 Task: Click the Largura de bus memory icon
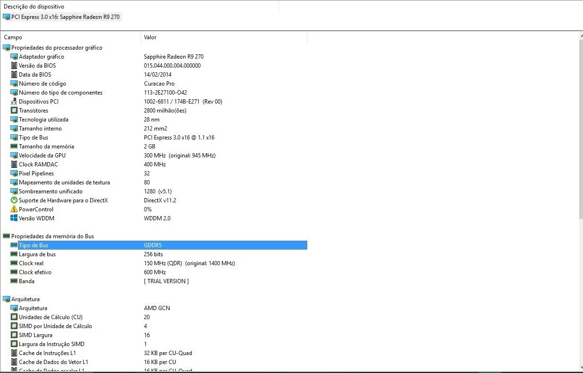click(x=14, y=254)
